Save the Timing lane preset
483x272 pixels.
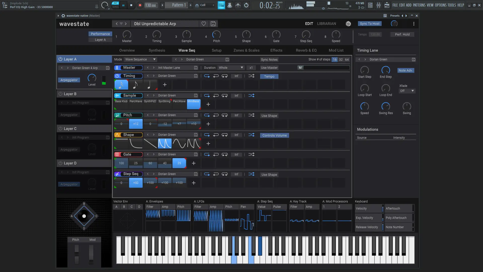pos(196,76)
